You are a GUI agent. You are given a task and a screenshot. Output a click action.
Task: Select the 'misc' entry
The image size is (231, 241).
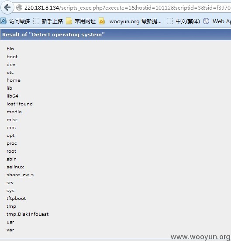pos(12,119)
